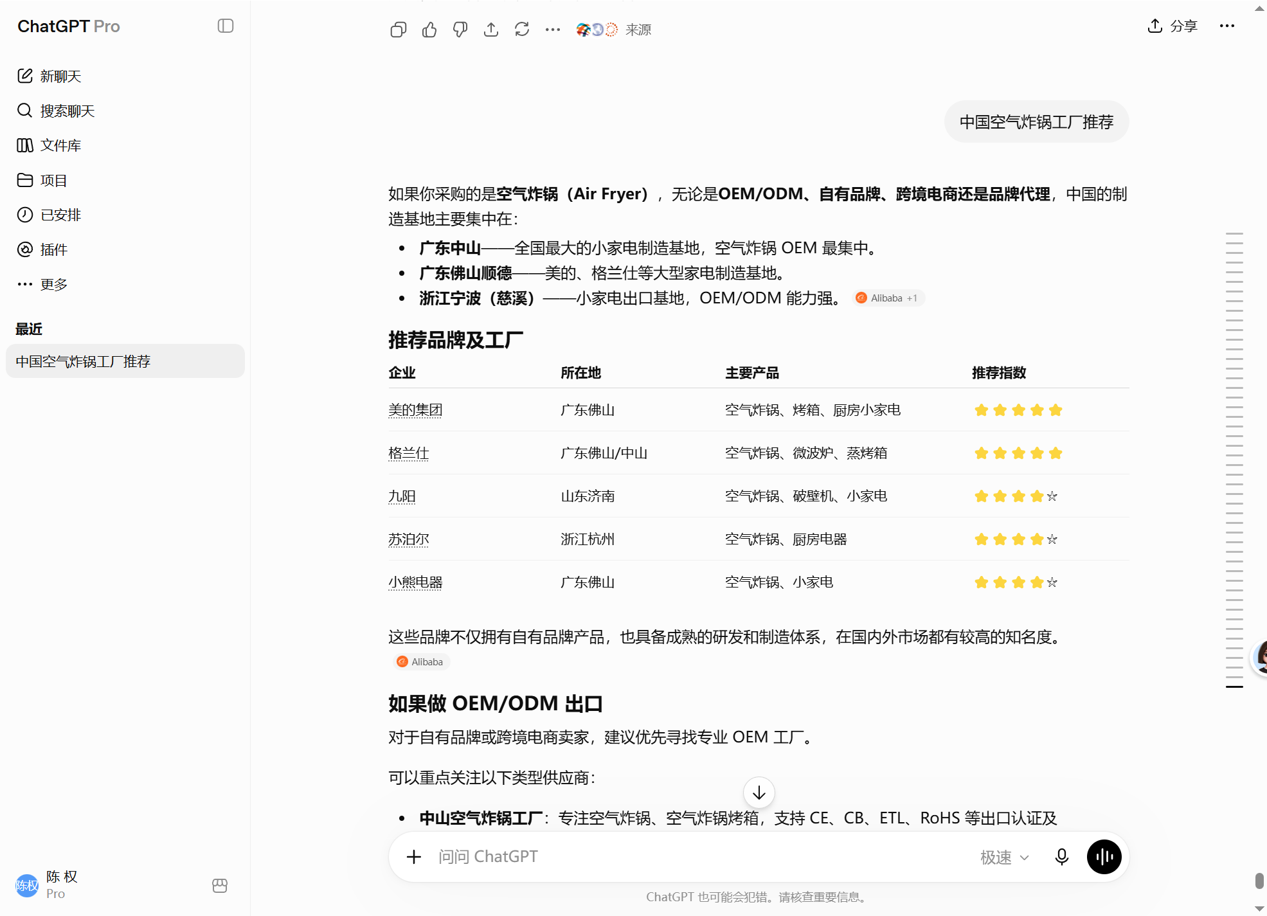1267x916 pixels.
Task: Click the five-star rating in 美的集团 row
Action: (x=1018, y=410)
